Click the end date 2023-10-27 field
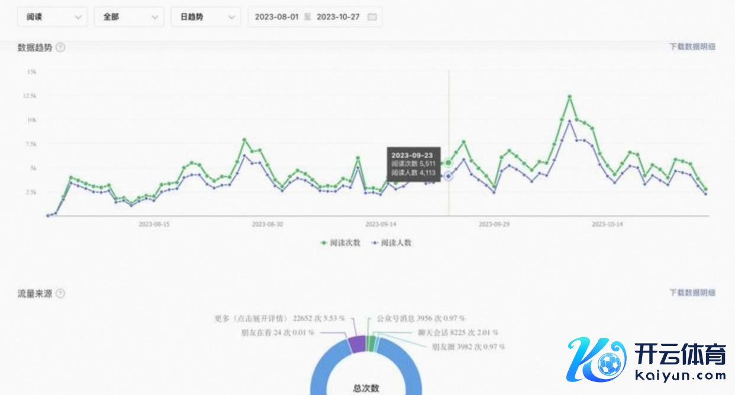This screenshot has width=735, height=395. click(x=338, y=17)
